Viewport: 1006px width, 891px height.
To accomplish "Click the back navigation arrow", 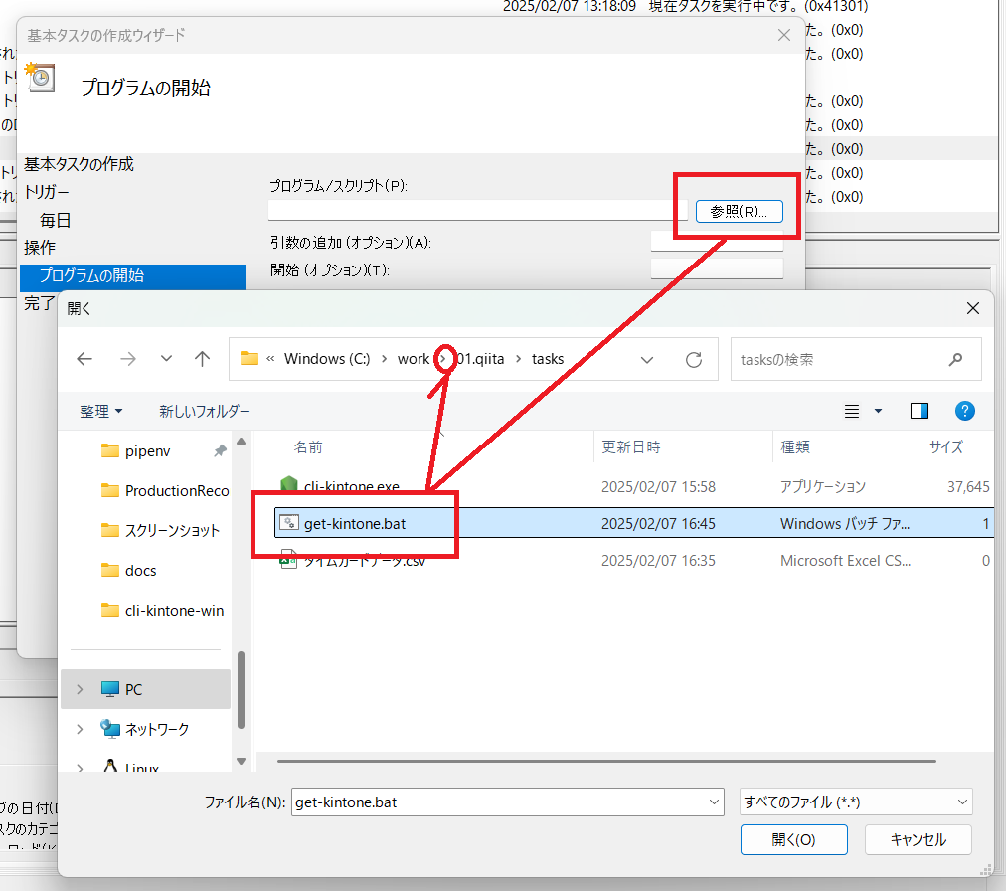I will click(x=85, y=359).
